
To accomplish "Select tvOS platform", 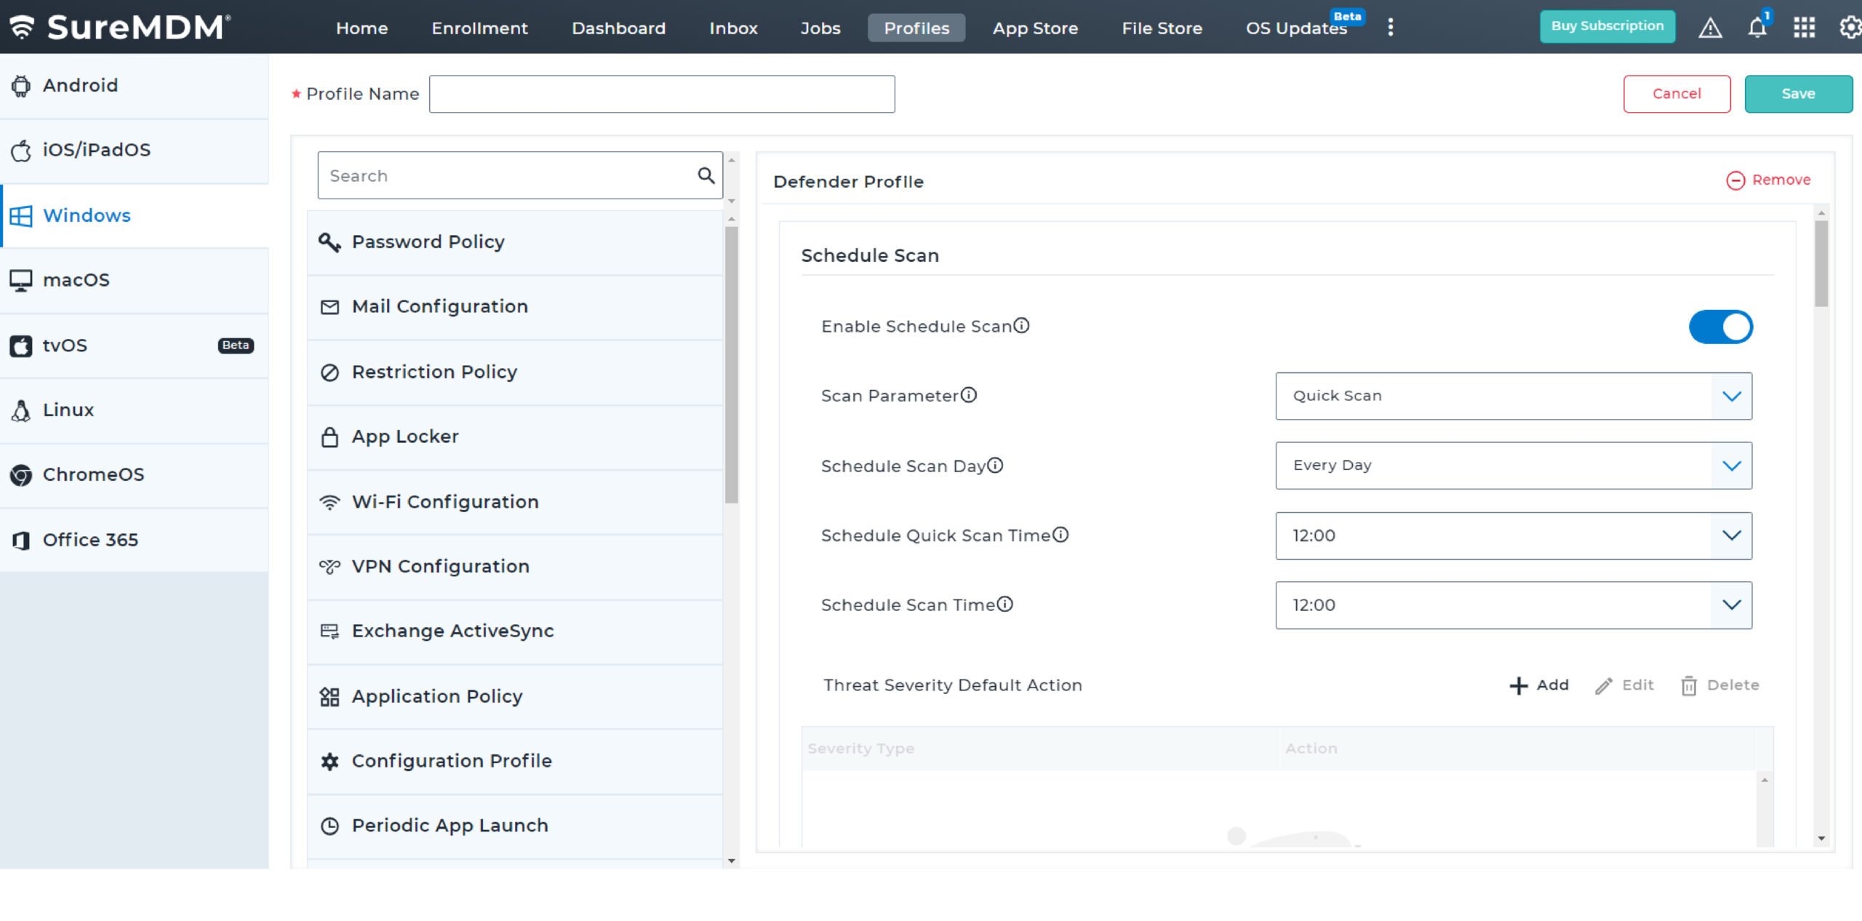I will (134, 346).
